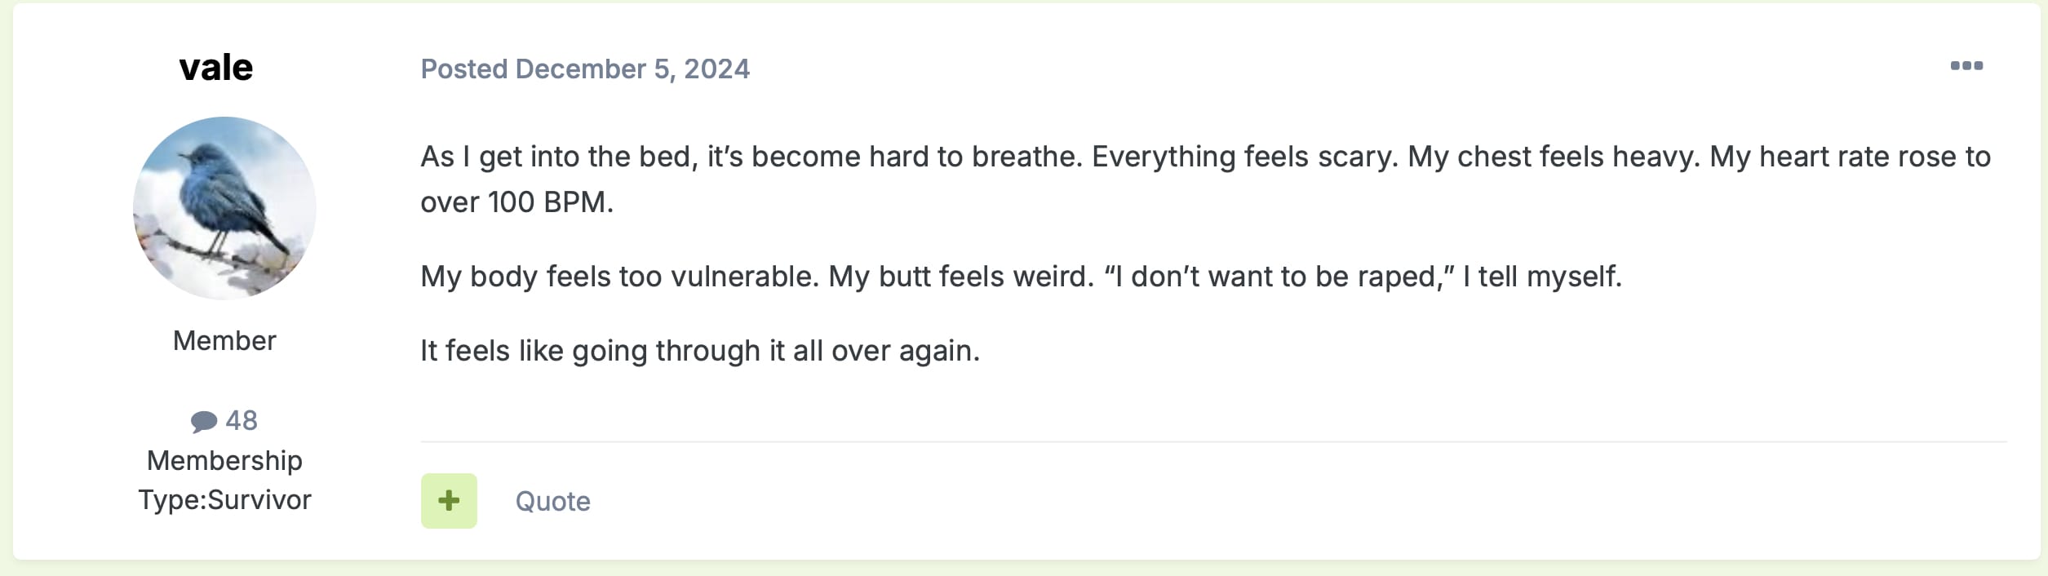Viewport: 2048px width, 576px height.
Task: Click the Quote link
Action: [552, 501]
